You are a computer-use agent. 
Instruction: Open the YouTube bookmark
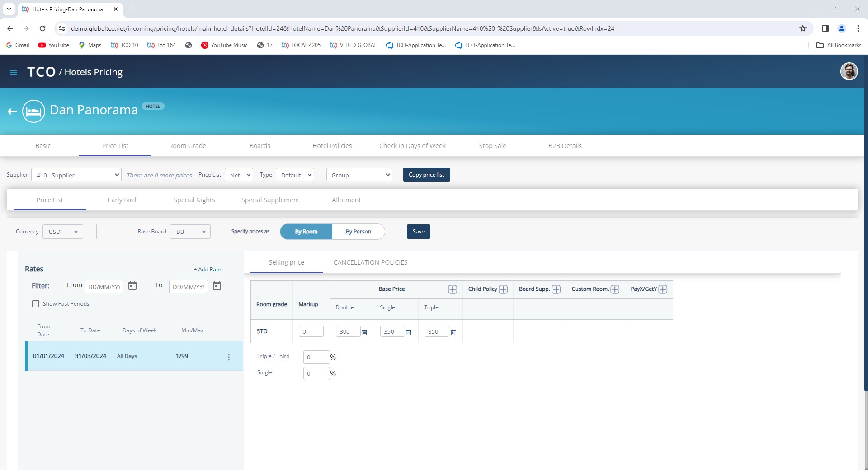(54, 45)
